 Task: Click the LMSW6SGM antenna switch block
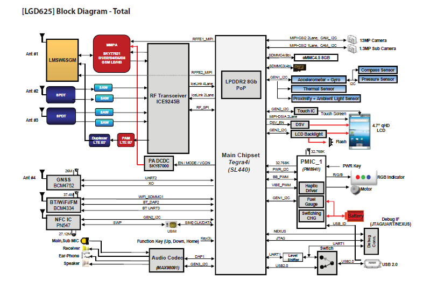[62, 60]
